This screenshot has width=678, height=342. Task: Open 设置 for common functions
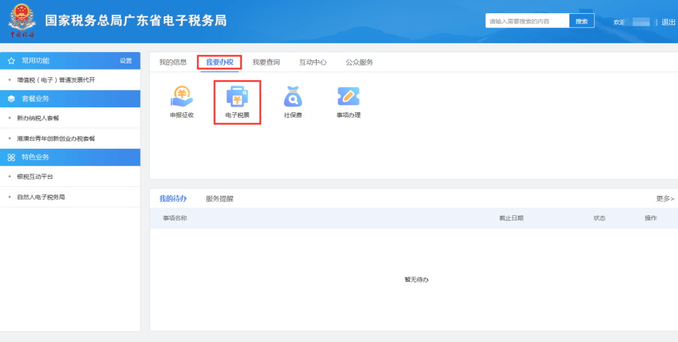click(126, 61)
